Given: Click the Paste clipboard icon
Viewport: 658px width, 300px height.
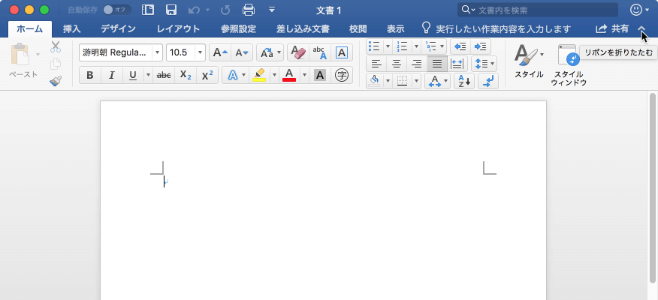Looking at the screenshot, I should 20,55.
